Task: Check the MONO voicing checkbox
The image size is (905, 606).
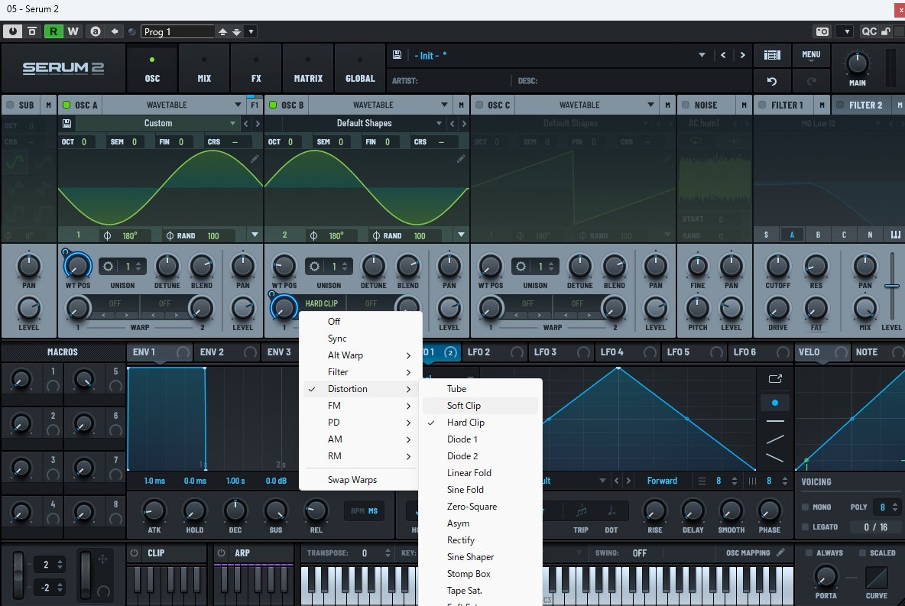Action: coord(805,507)
